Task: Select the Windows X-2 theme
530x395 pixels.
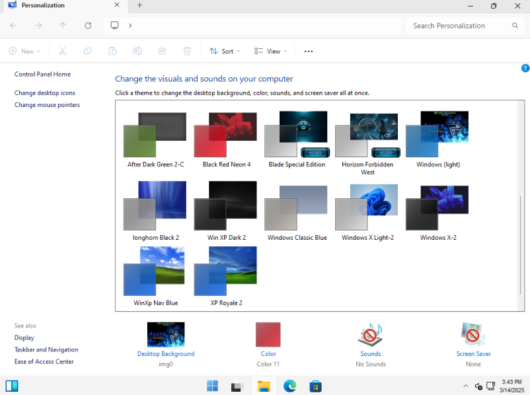Action: click(x=437, y=213)
